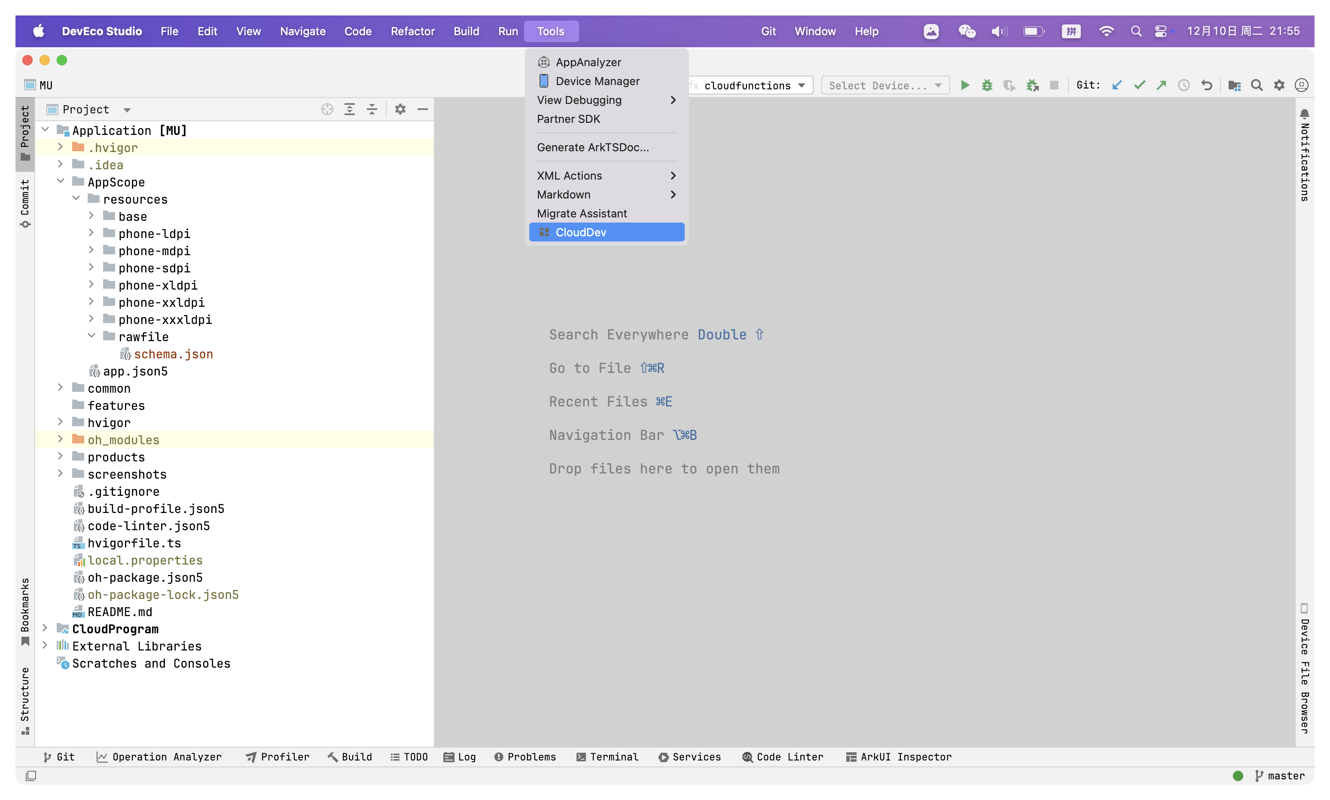1330x800 pixels.
Task: Expand External Libraries node
Action: 45,646
